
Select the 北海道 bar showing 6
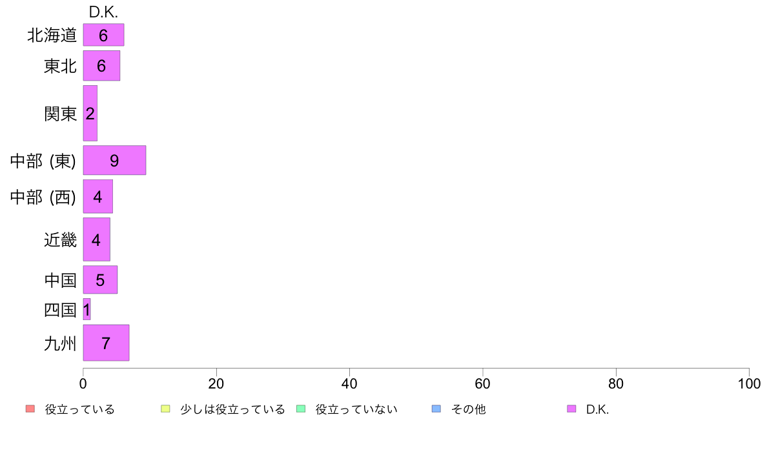(104, 35)
